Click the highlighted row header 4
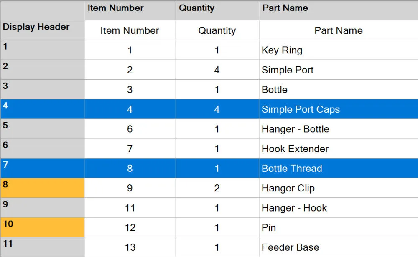The width and height of the screenshot is (418, 257). [42, 109]
